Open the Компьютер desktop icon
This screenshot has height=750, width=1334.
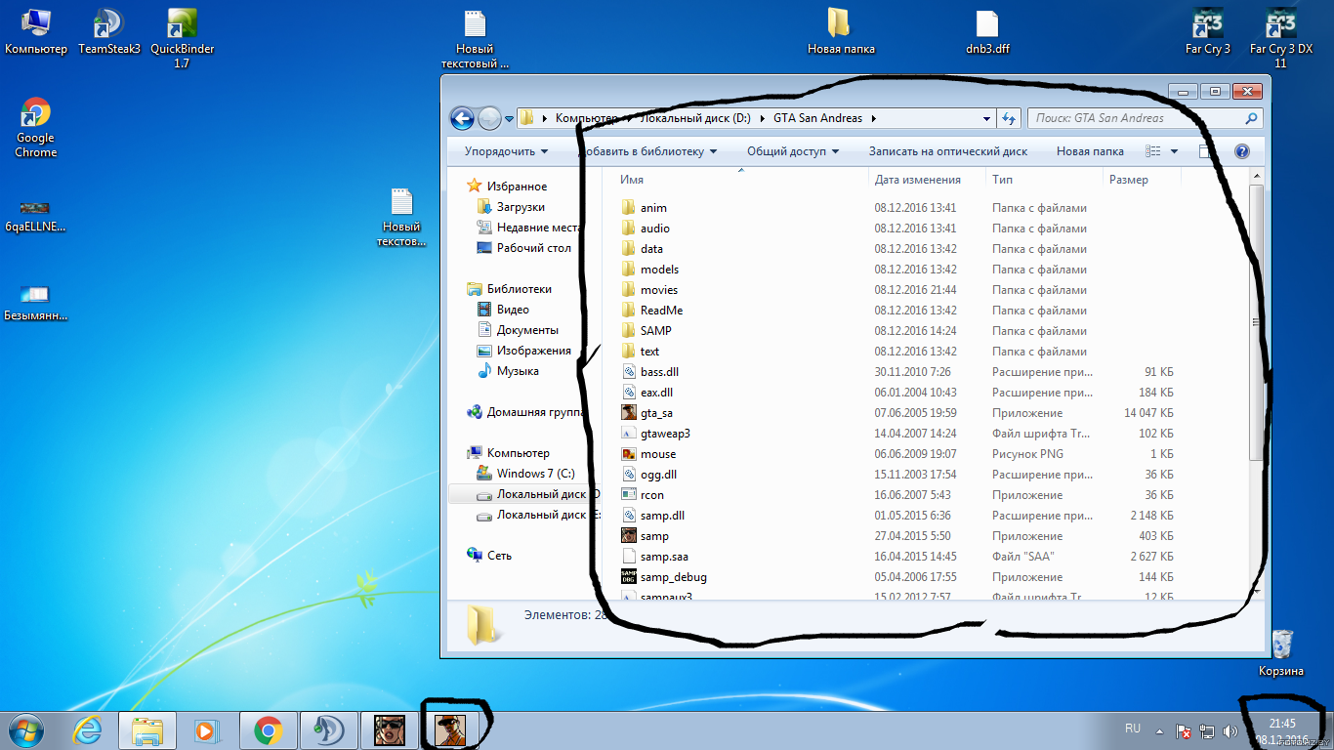(x=36, y=31)
